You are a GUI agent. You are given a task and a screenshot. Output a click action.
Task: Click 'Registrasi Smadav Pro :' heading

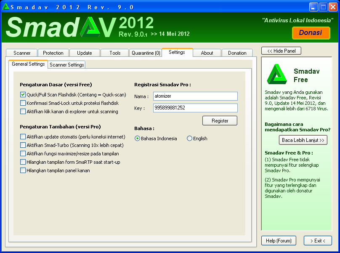click(162, 85)
